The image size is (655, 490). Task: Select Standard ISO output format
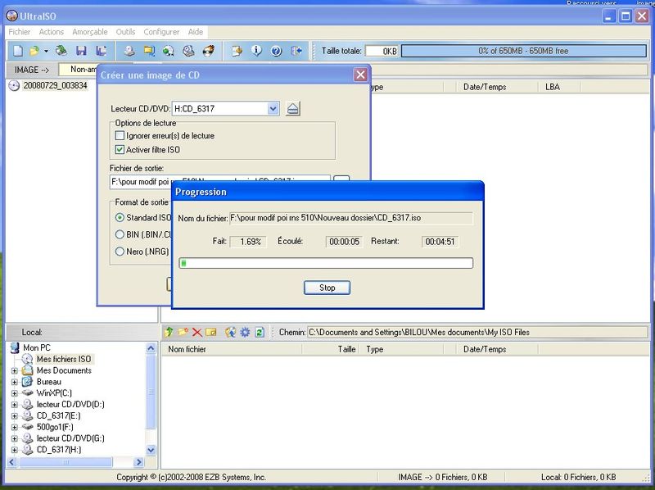point(120,218)
